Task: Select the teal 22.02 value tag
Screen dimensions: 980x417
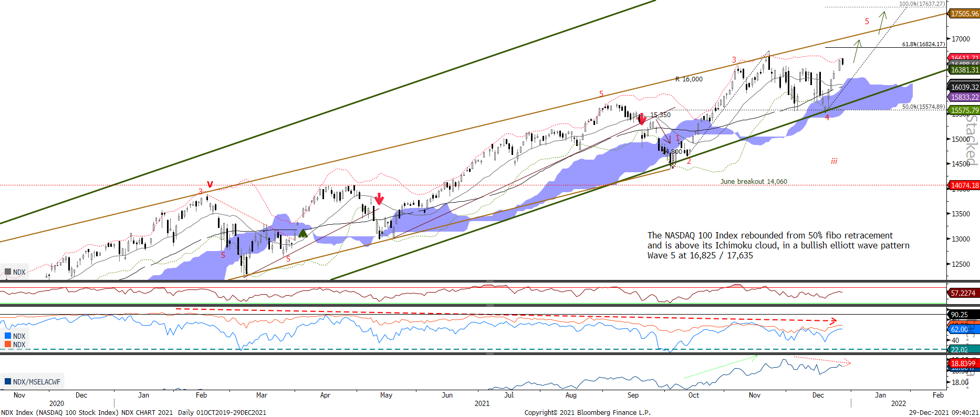Action: coord(963,349)
